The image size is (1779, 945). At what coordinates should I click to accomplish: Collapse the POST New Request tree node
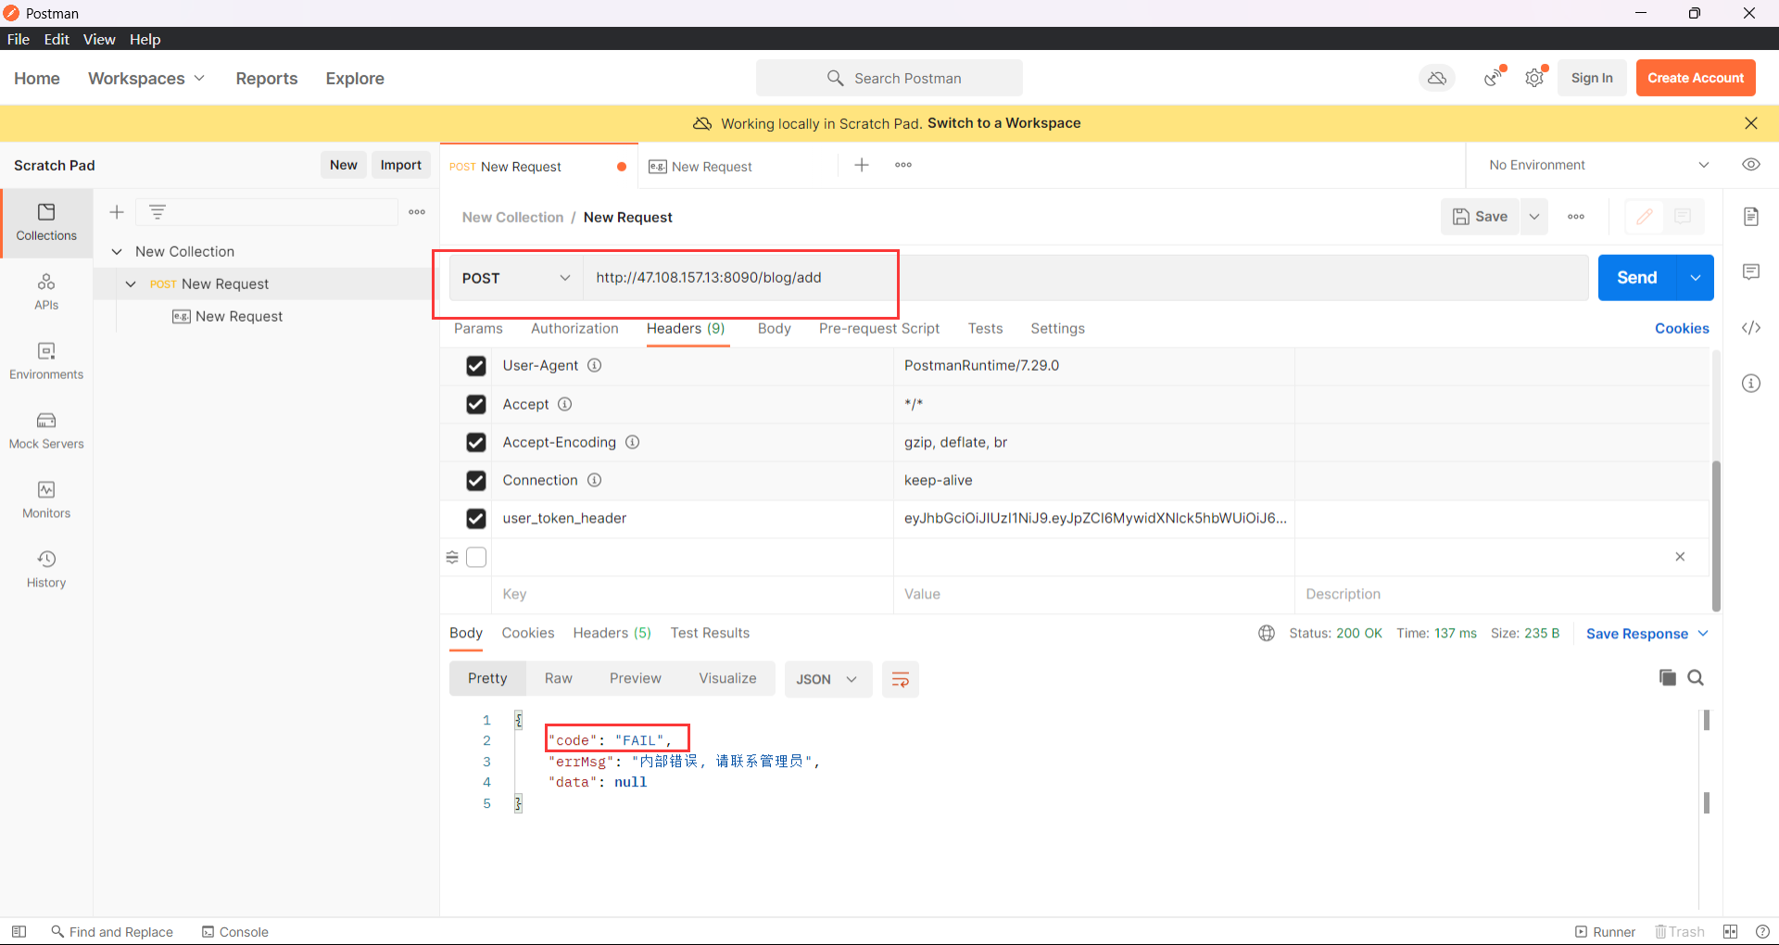tap(131, 284)
